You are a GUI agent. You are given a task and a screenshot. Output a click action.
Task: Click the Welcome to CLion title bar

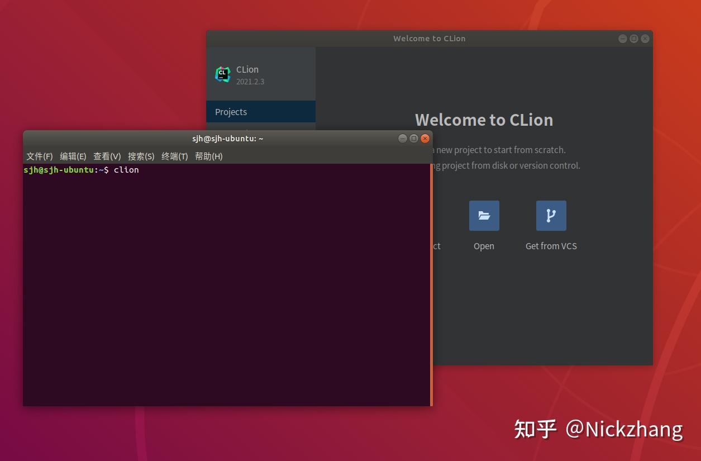(429, 39)
